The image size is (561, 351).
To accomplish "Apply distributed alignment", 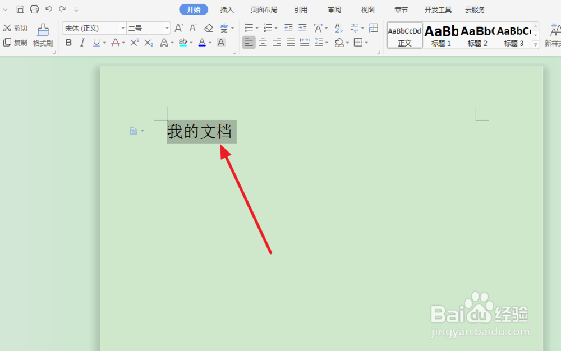I will click(305, 43).
